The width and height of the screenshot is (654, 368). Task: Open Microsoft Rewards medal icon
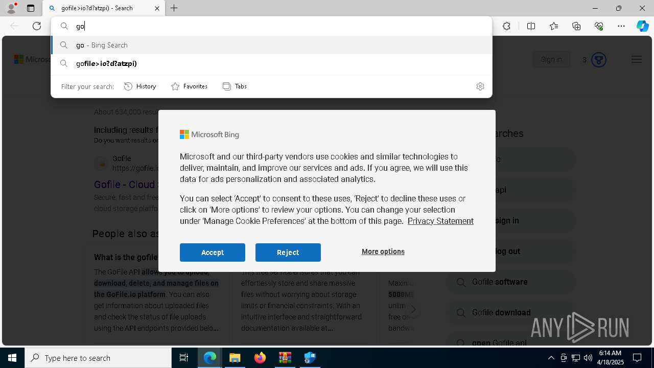pos(599,60)
